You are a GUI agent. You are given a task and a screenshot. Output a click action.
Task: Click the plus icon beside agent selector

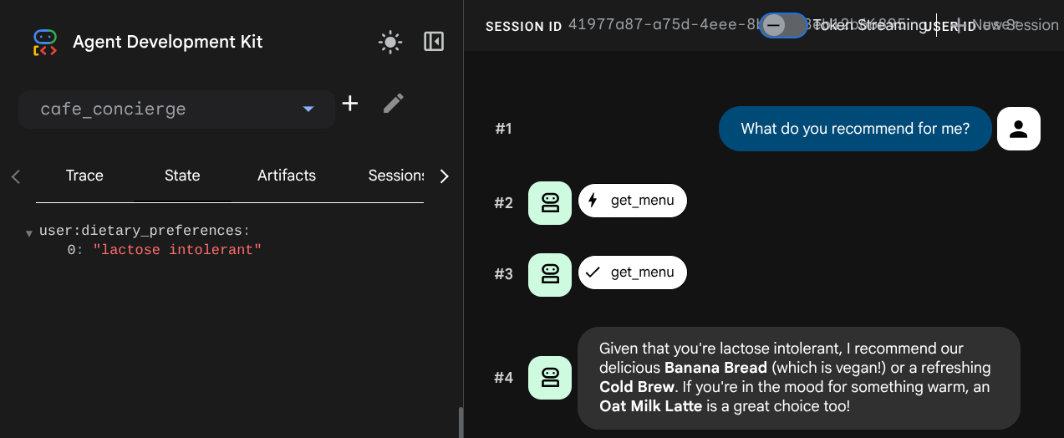(x=350, y=104)
